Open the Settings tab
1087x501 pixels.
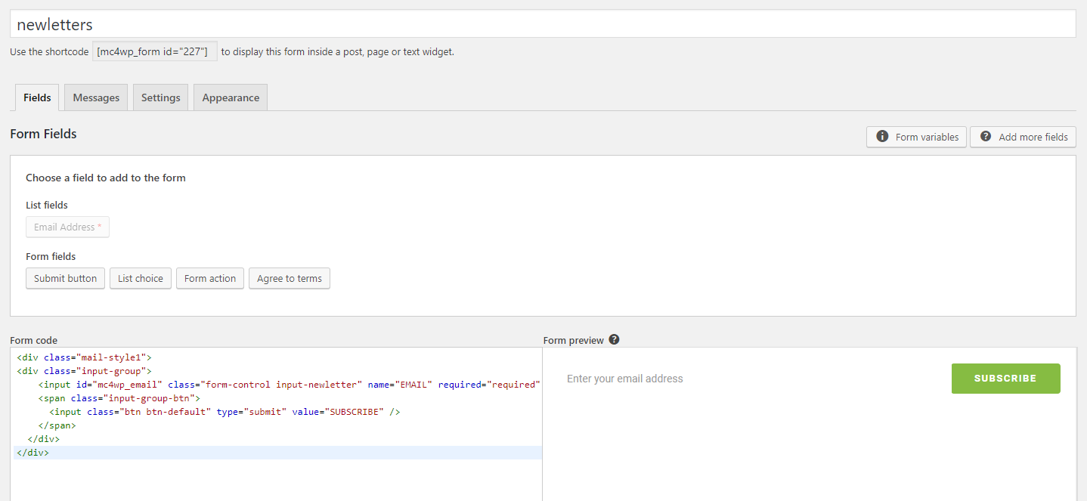160,97
